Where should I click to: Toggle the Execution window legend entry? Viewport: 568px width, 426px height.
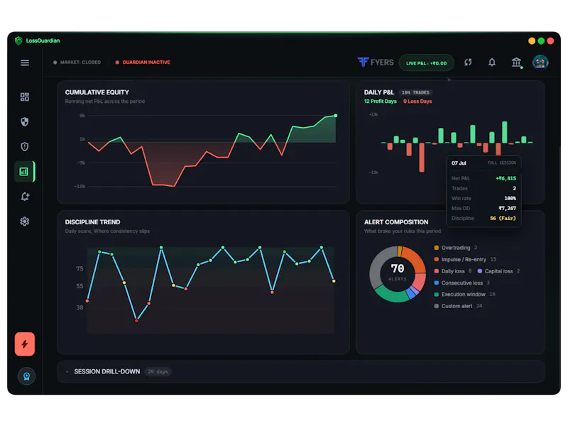[465, 294]
